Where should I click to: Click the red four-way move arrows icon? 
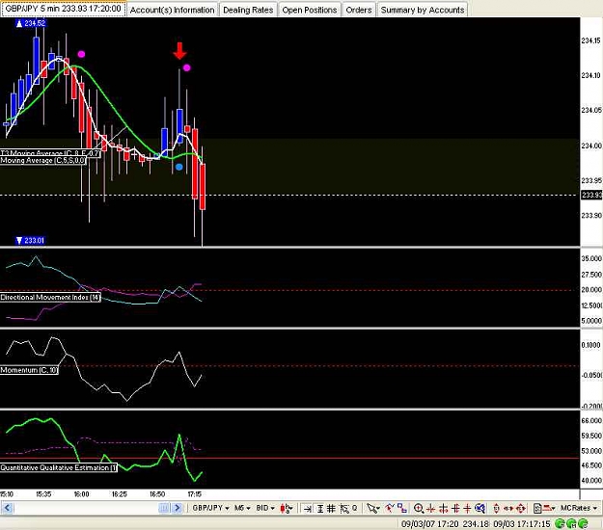tap(521, 509)
